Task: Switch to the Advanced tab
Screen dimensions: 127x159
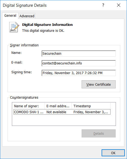Action: click(x=27, y=16)
